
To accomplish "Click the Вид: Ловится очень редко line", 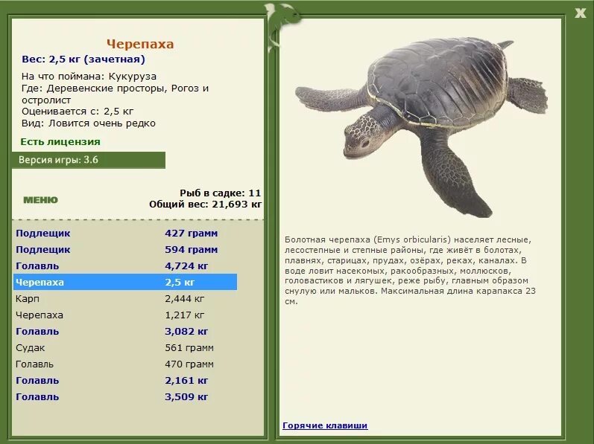I will pyautogui.click(x=89, y=123).
